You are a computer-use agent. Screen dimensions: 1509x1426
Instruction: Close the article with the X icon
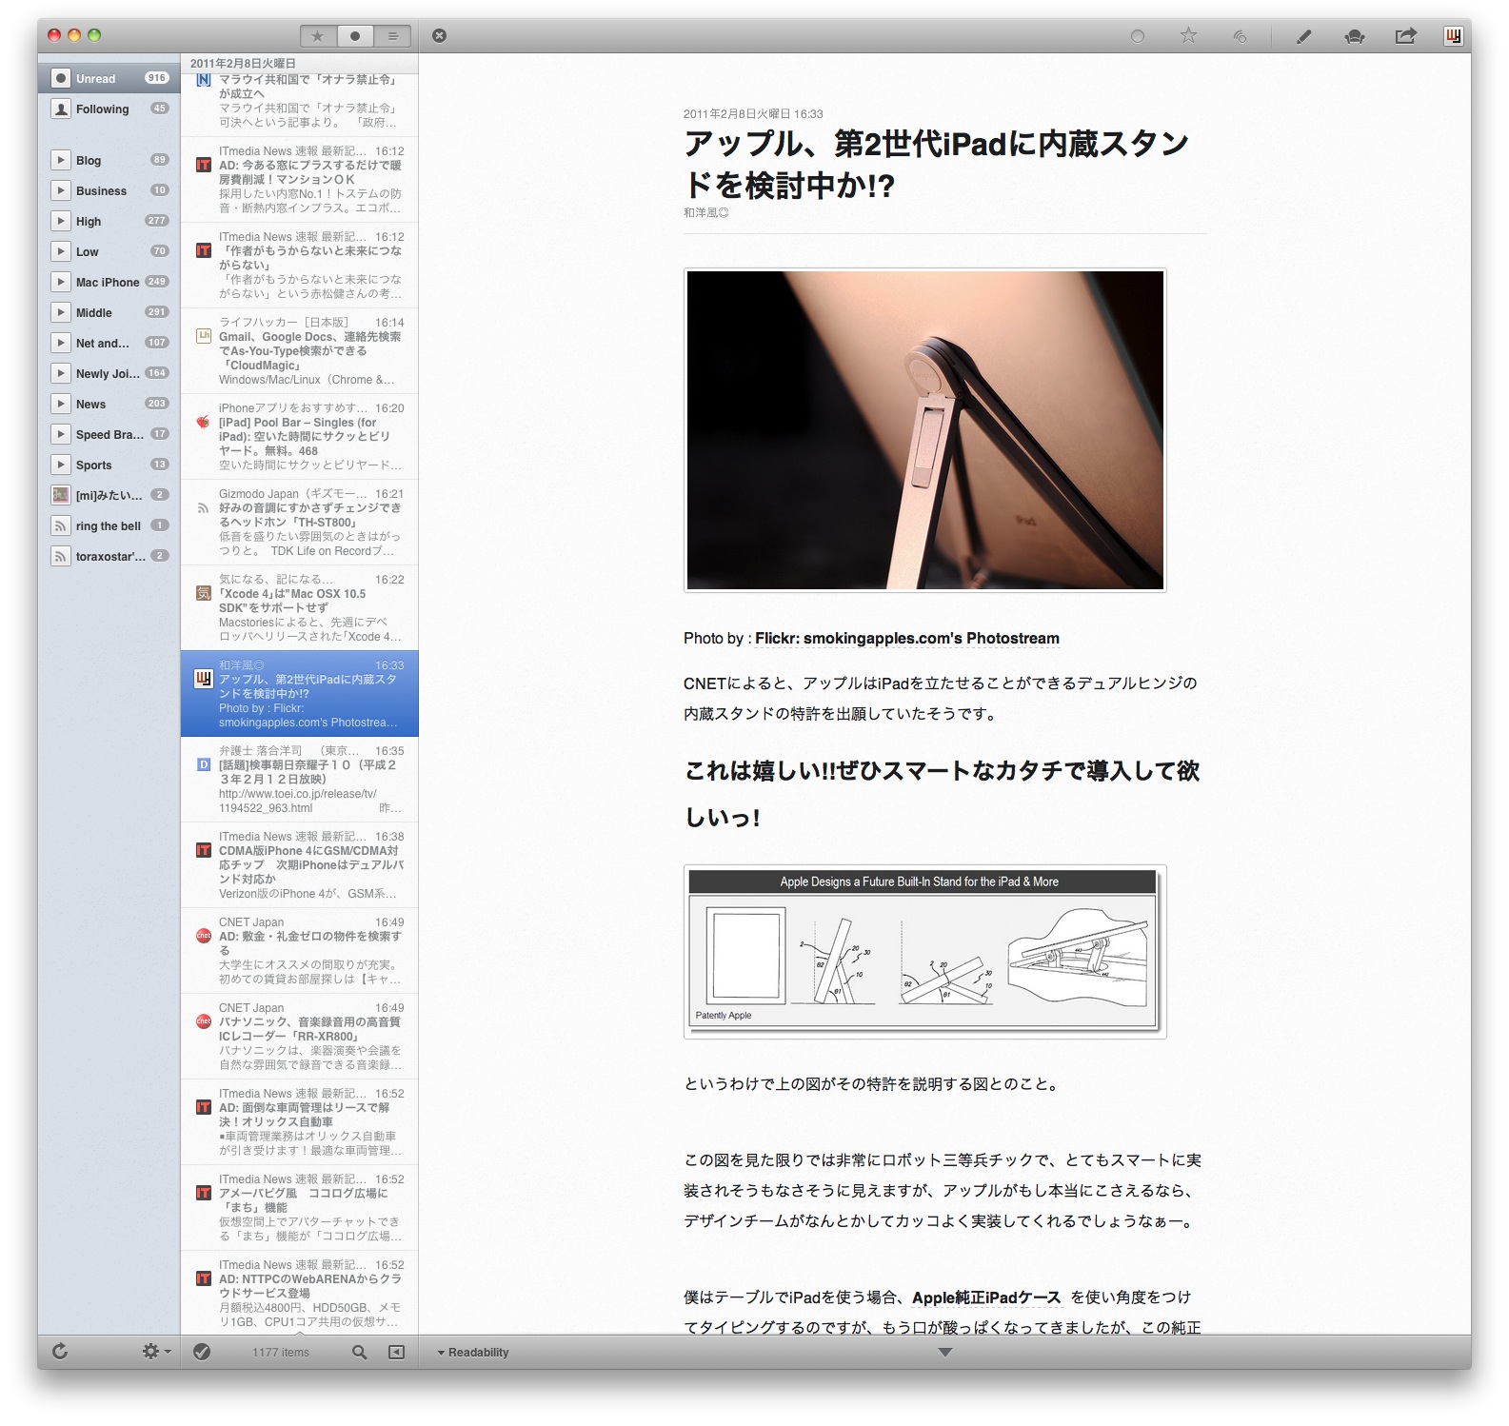pos(439,35)
